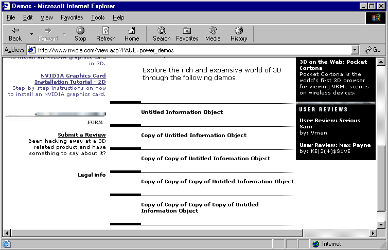Viewport: 388px width, 250px height.
Task: Expand the Address bar URL dropdown
Action: click(355, 50)
